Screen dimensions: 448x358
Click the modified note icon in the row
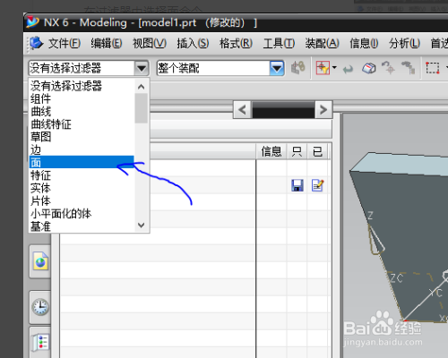click(x=317, y=185)
